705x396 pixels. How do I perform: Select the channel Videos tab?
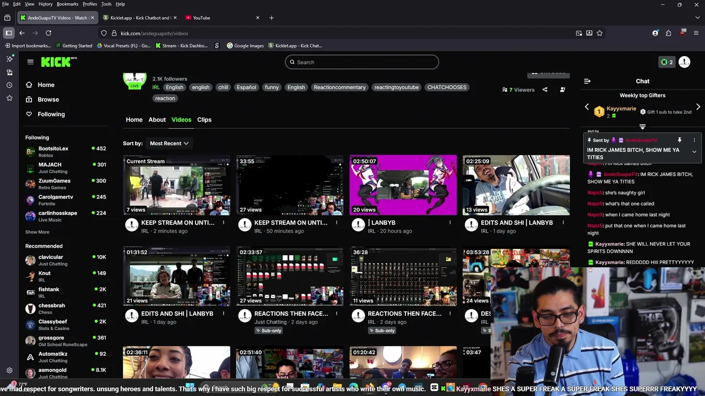click(181, 119)
